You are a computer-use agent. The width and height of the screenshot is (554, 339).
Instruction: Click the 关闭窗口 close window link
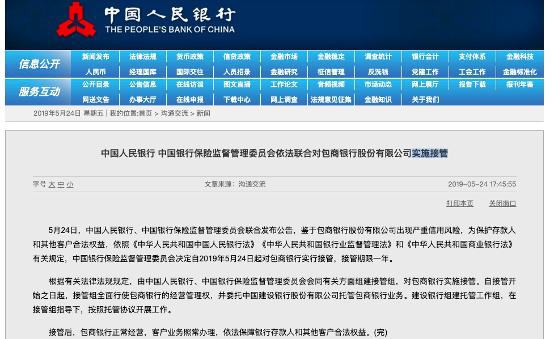[502, 204]
